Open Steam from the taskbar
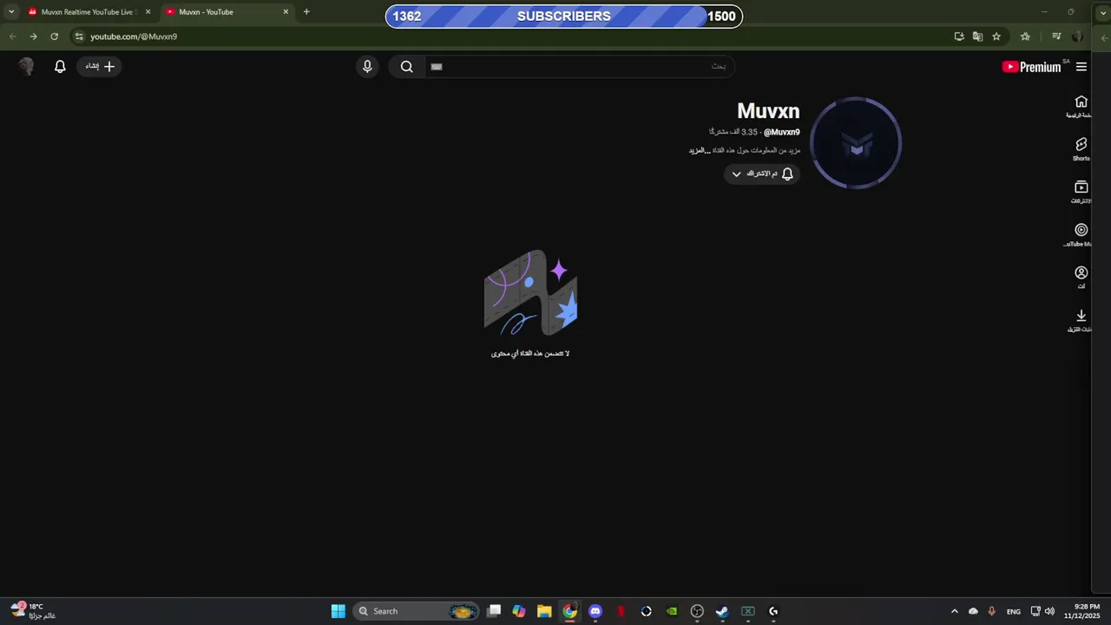This screenshot has height=625, width=1111. click(x=722, y=611)
